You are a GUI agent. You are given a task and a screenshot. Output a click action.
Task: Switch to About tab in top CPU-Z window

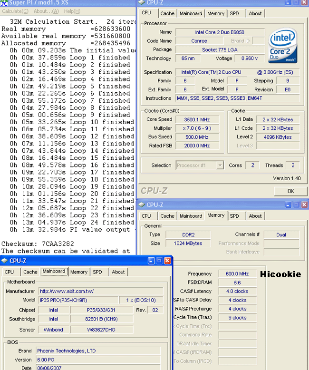[x=255, y=13]
